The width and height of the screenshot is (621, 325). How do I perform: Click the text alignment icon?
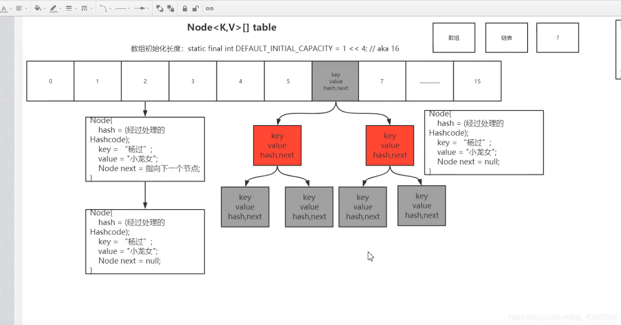tap(19, 8)
